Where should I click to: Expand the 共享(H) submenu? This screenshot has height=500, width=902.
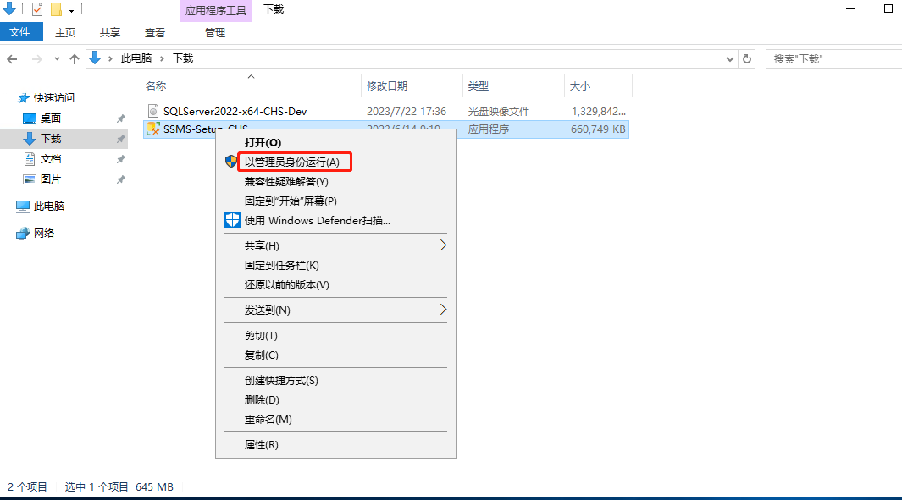335,246
